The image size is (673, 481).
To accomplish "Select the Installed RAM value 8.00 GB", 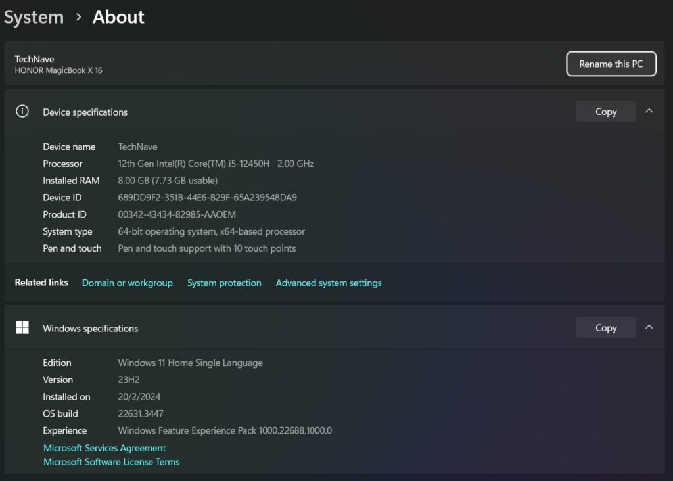I will click(x=168, y=181).
